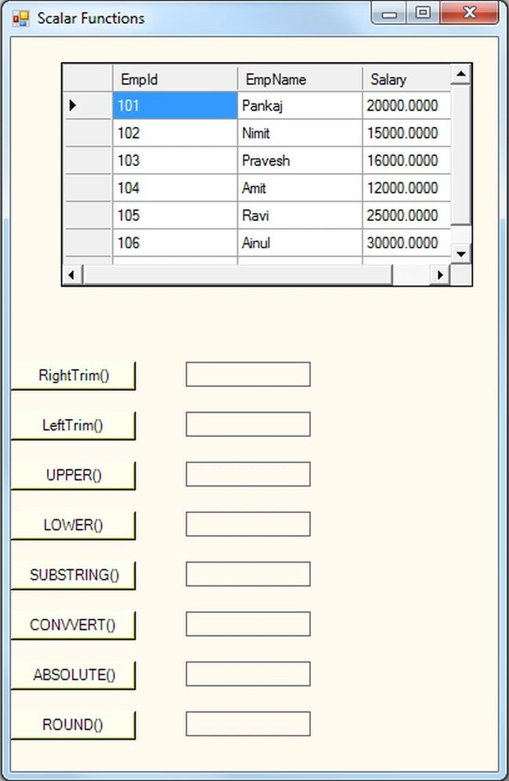This screenshot has width=509, height=781.
Task: Select the salary cell 20000.0000
Action: [406, 106]
